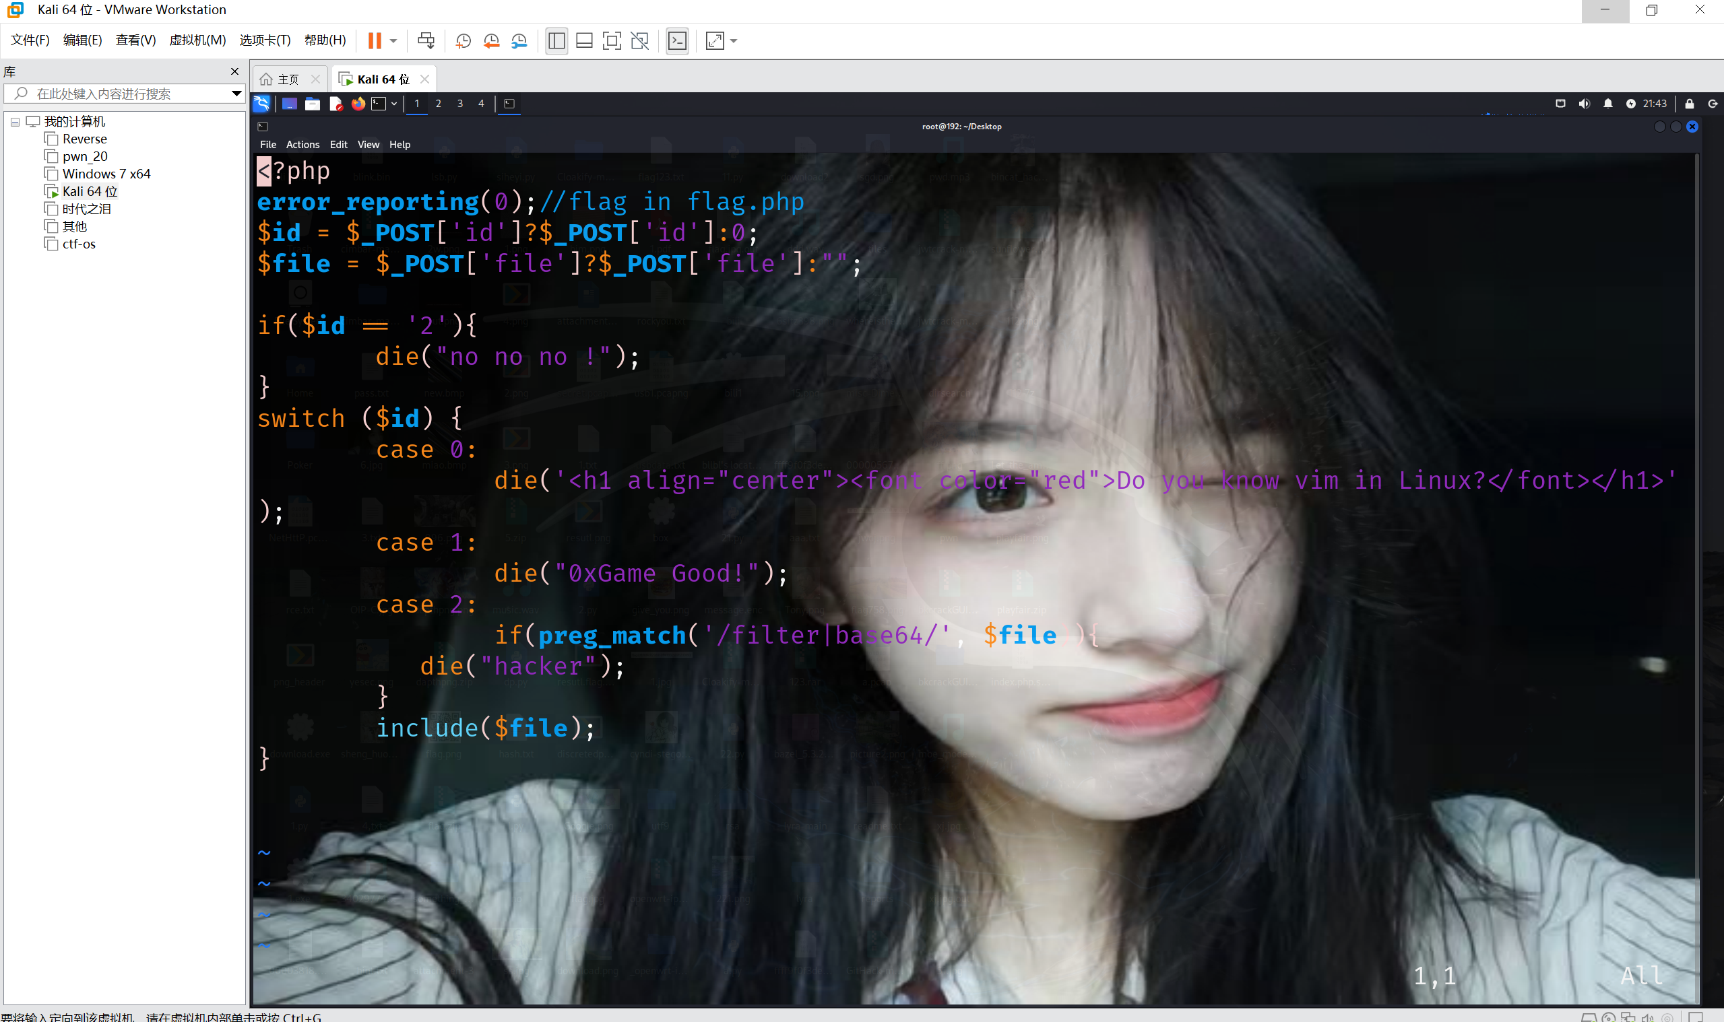Open the terminal Actions menu
The height and width of the screenshot is (1022, 1724).
(x=302, y=145)
